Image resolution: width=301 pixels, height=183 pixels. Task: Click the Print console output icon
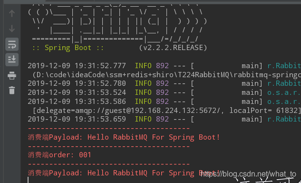(x=12, y=75)
